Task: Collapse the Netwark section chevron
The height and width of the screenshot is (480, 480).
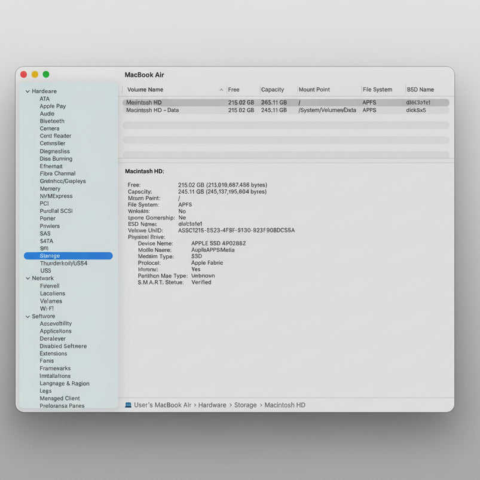Action: [27, 279]
